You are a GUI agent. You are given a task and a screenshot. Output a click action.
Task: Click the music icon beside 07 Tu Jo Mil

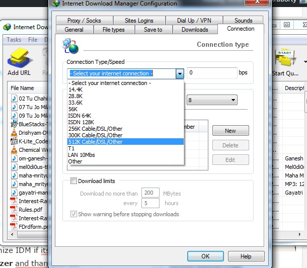[x=14, y=107]
